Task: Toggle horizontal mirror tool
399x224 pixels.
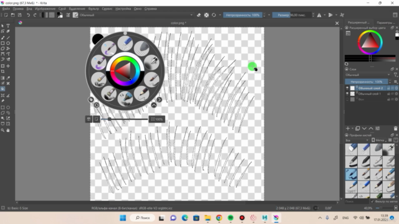Action: pos(319,15)
